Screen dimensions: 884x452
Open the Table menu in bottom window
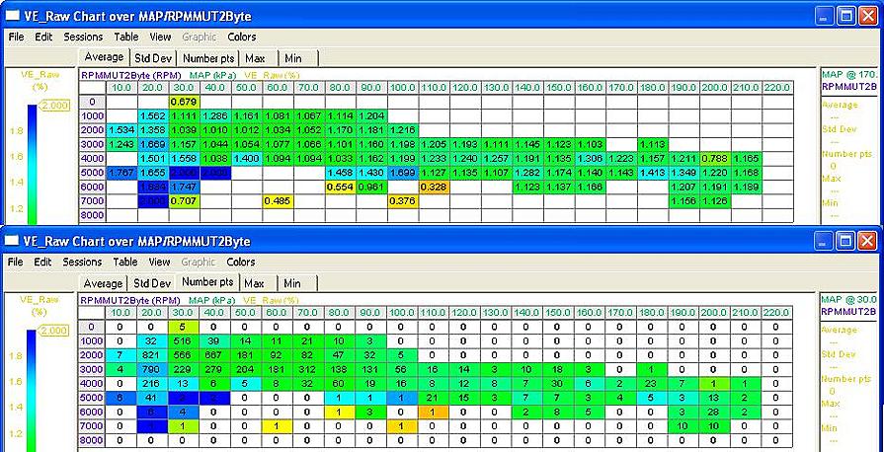[x=125, y=263]
